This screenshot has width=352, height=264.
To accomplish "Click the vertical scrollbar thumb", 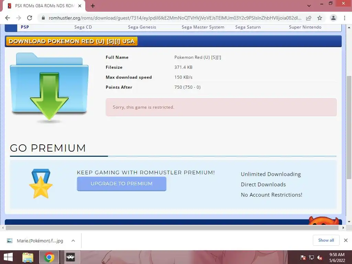I will coord(349,127).
